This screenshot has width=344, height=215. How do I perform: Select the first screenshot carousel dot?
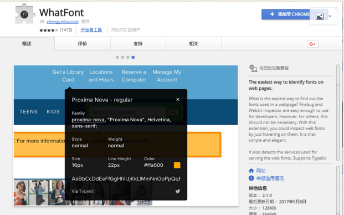pos(117,57)
